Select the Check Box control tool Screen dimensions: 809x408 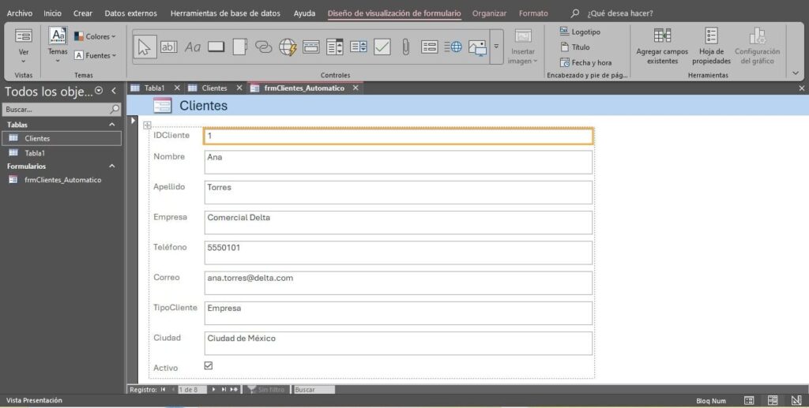click(x=382, y=47)
